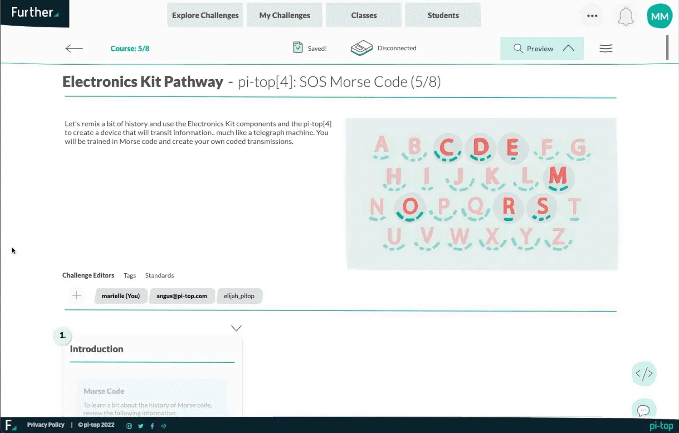Click the Disconnected device status icon
Screen dimensions: 679x433
361,48
